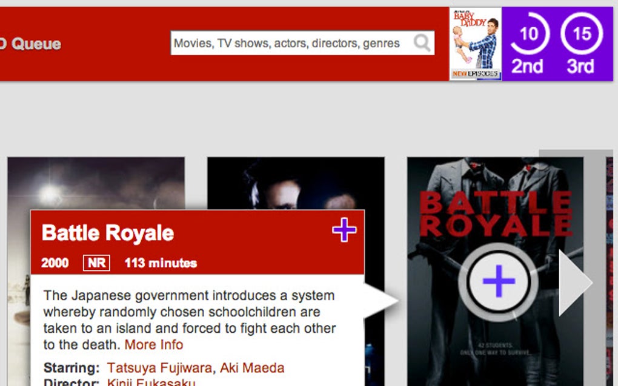Open Aki Maeda actor link
618x386 pixels.
252,368
